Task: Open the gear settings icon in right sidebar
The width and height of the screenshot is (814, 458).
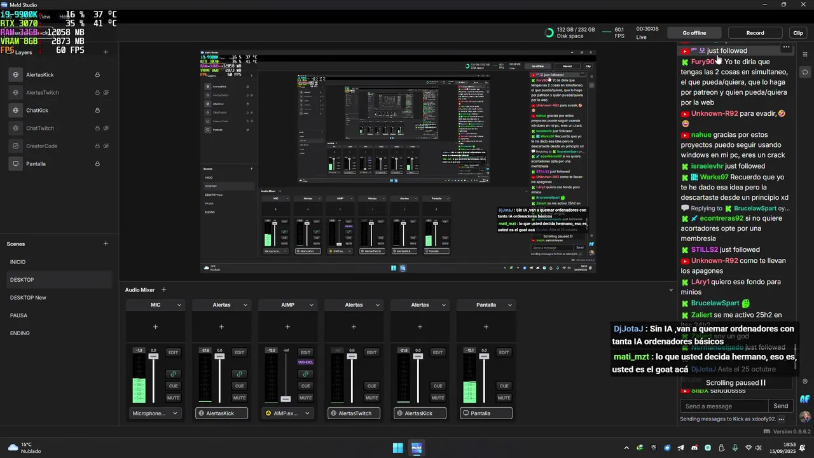Action: 805,382
